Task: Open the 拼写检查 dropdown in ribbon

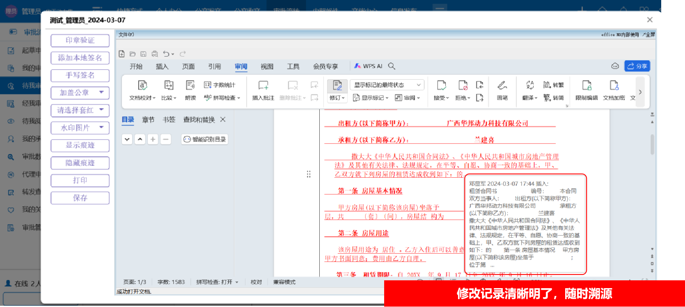Action: click(x=222, y=98)
